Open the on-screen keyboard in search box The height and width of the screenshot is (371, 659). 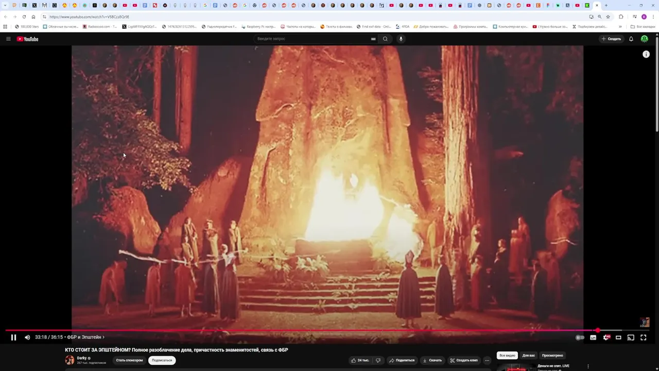point(373,39)
